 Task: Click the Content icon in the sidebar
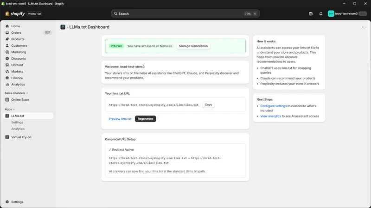point(7,65)
